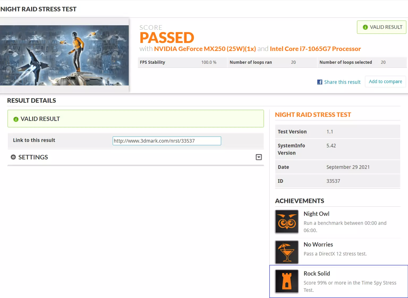This screenshot has height=298, width=408.
Task: Expand the Settings section arrow
Action: [x=259, y=157]
